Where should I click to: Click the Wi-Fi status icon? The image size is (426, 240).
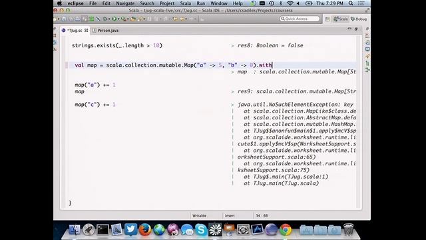(x=290, y=3)
